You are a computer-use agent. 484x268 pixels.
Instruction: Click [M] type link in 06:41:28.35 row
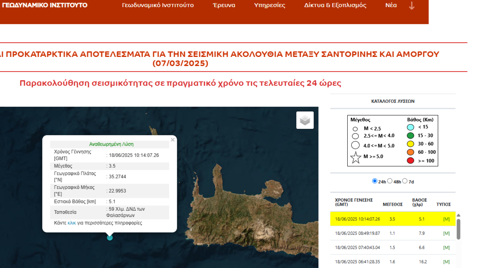pos(446,262)
